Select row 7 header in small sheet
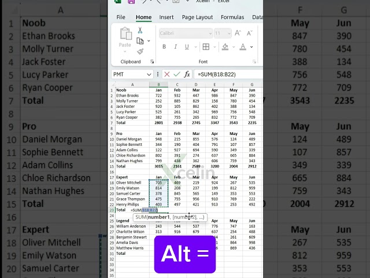This screenshot has width=370, height=278. pos(112,123)
